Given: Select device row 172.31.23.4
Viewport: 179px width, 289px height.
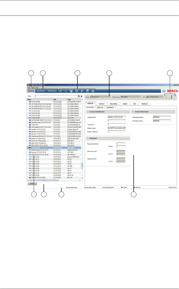Looking at the screenshot, I should pyautogui.click(x=54, y=125).
